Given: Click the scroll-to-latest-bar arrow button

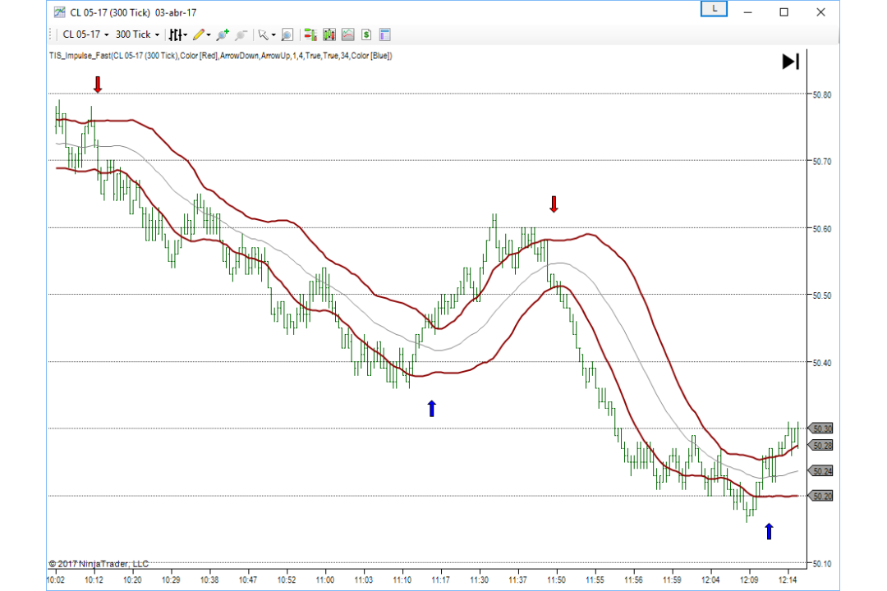Looking at the screenshot, I should (790, 61).
